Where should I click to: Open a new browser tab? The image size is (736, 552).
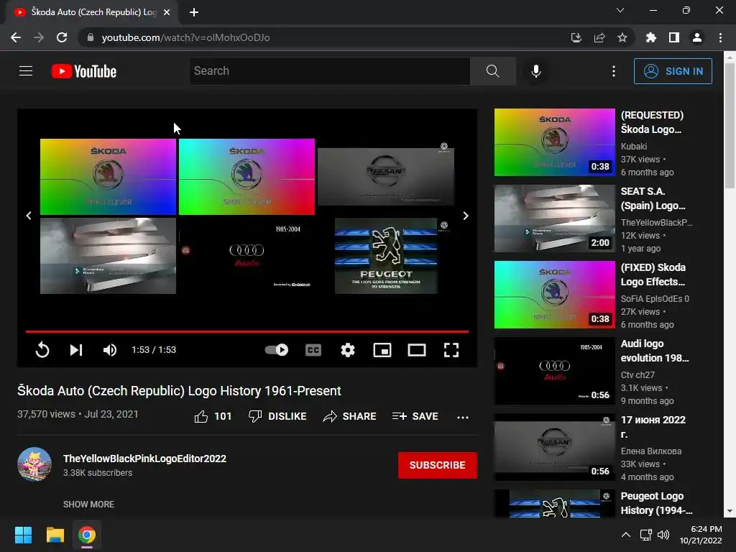pyautogui.click(x=194, y=12)
